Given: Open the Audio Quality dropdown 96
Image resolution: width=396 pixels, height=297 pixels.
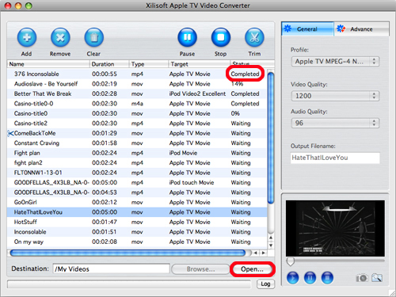Looking at the screenshot, I should 335,123.
